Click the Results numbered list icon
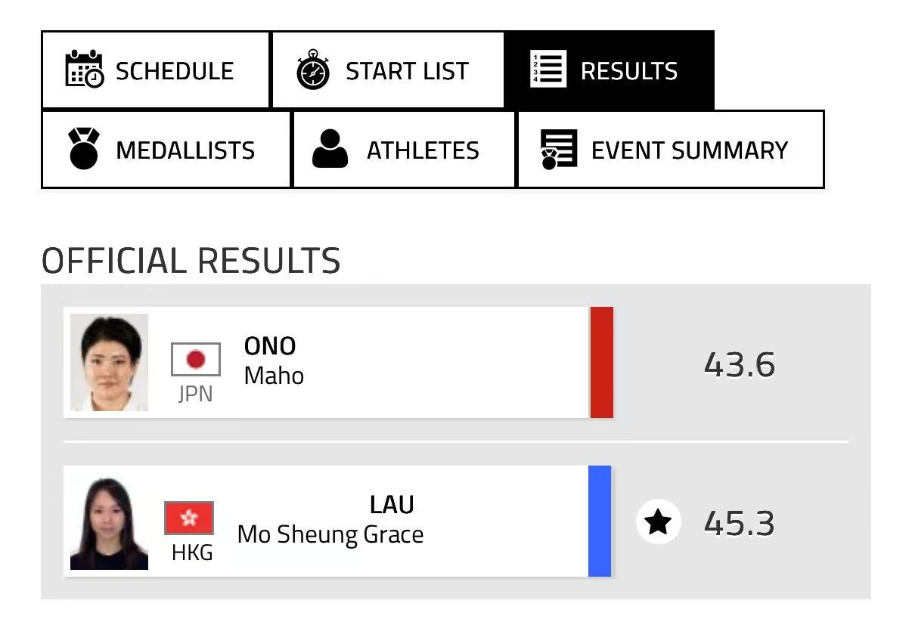This screenshot has width=912, height=619. coord(548,70)
